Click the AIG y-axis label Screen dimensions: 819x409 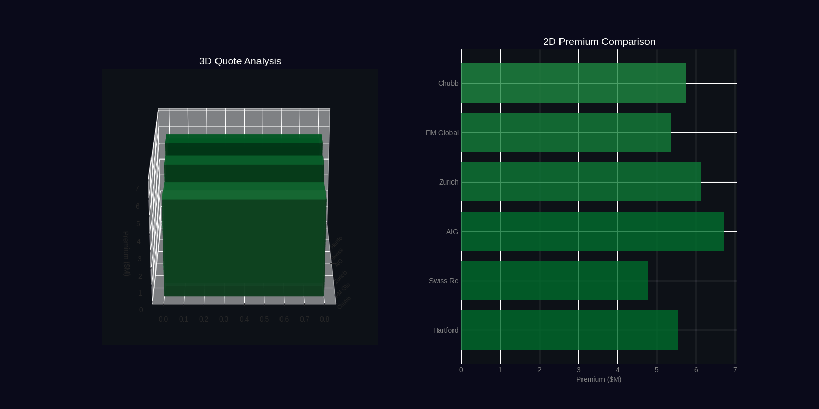tap(452, 232)
